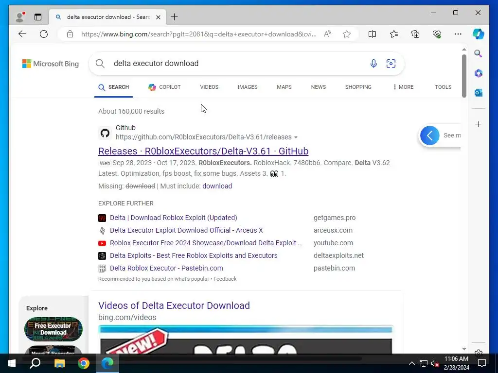Open Edge Settings and more menu
This screenshot has width=498, height=373.
[x=458, y=34]
